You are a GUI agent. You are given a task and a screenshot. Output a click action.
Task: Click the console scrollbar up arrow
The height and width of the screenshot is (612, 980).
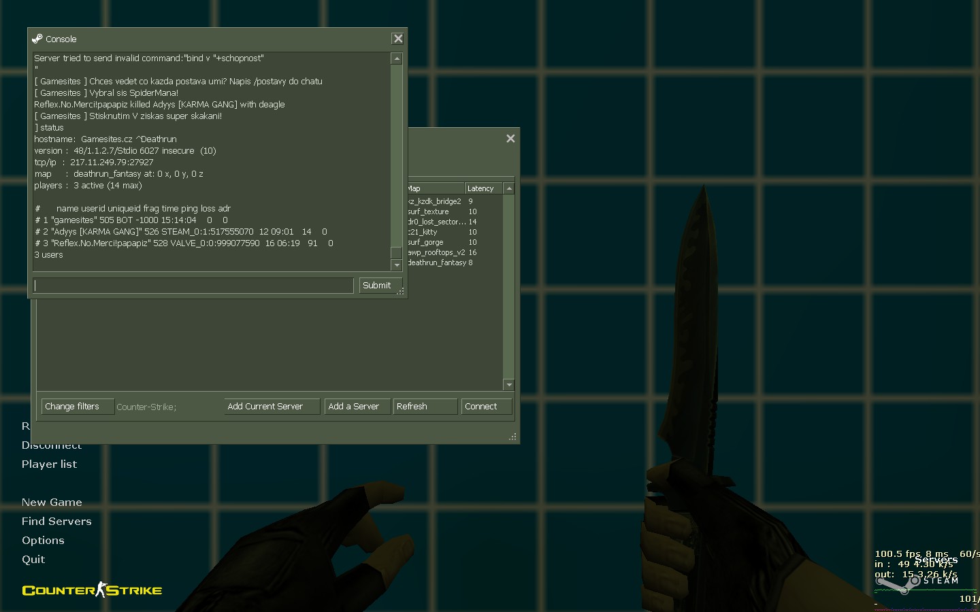(x=397, y=59)
